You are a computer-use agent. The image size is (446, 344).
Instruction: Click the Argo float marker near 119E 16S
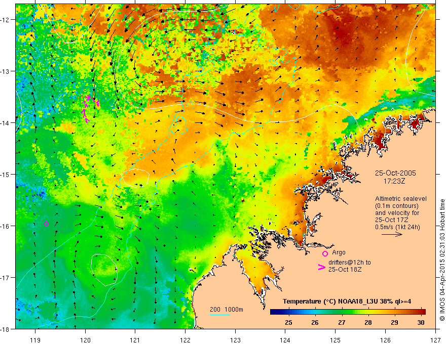point(46,224)
